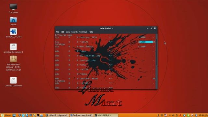This screenshot has height=117, width=208.
Task: Open the Home folder desktop icon
Action: 13,21
